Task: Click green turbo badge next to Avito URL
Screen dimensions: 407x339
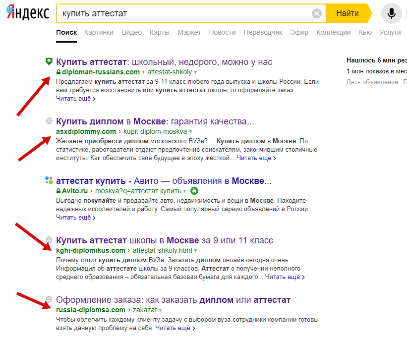Action: point(194,191)
